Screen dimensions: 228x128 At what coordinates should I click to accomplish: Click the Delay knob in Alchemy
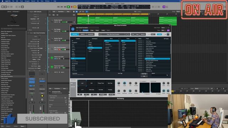pos(119,83)
